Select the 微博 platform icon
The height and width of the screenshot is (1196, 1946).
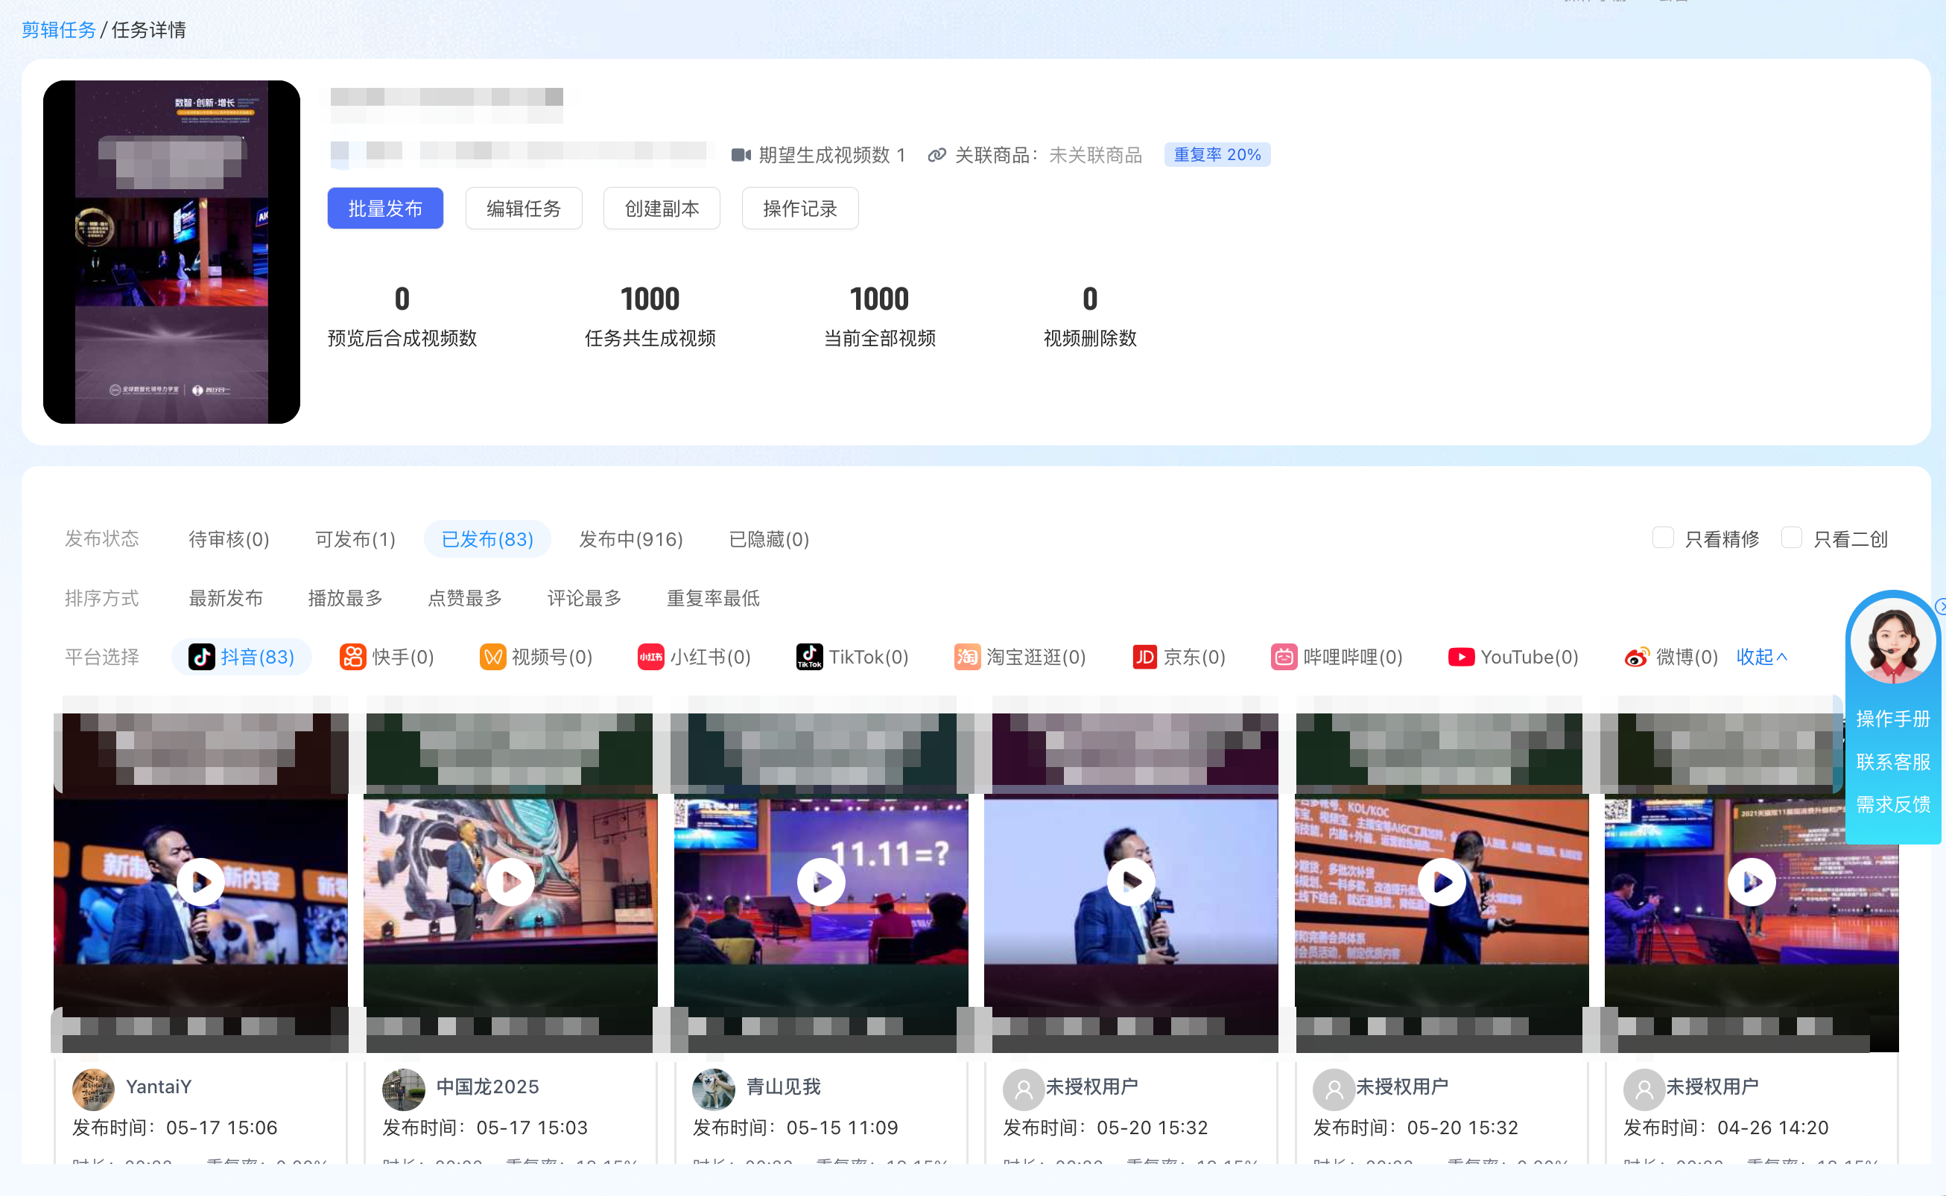(1637, 657)
